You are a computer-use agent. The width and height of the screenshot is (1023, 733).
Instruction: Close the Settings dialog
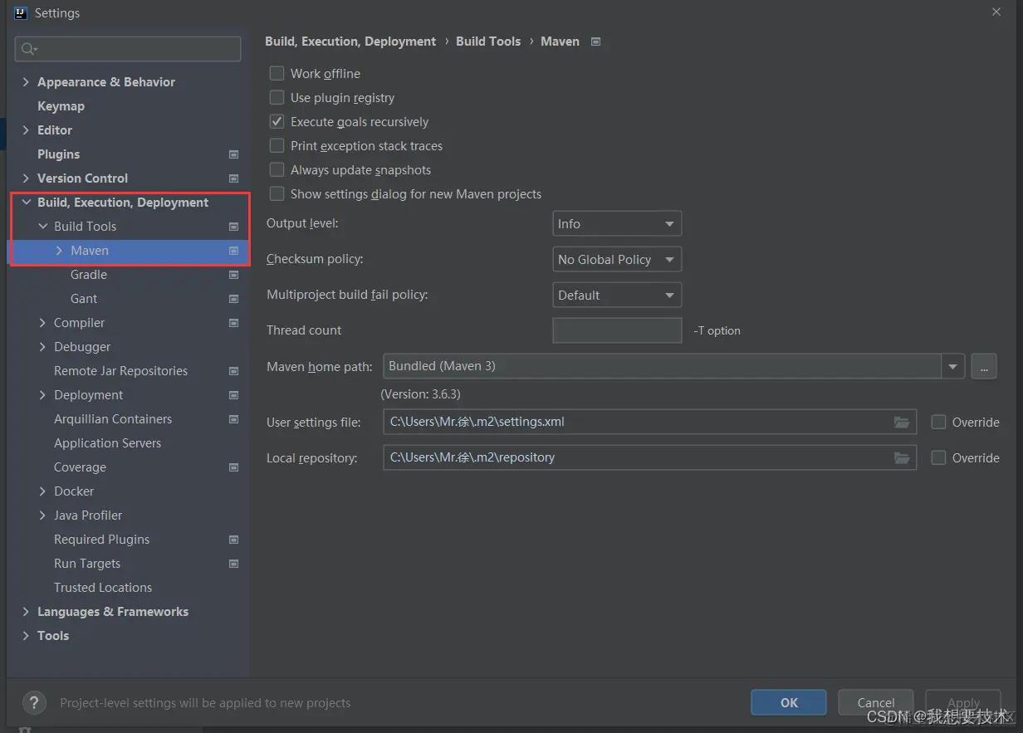pos(996,12)
